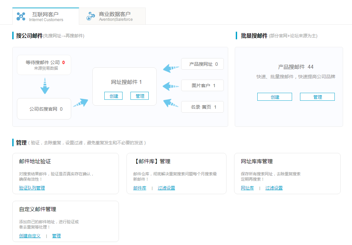The height and width of the screenshot is (245, 352).
Task: Click the 图片客户 1 item
Action: (x=202, y=85)
